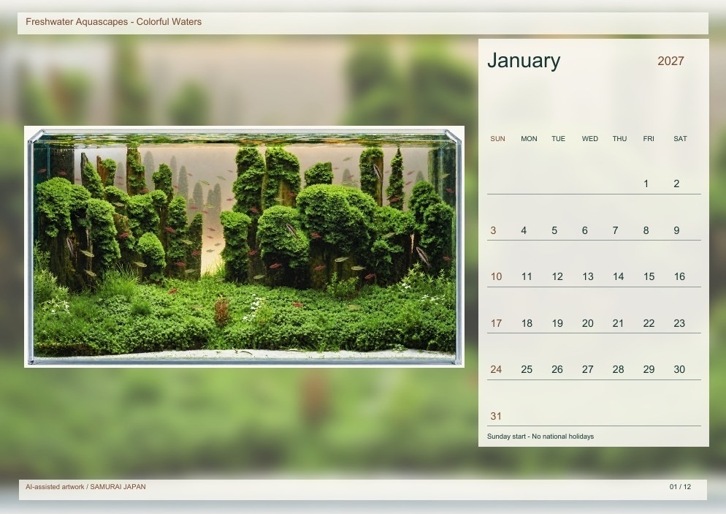
Task: Click the 'Freshwater Aquascapes - Colorful Waters' title
Action: click(113, 22)
